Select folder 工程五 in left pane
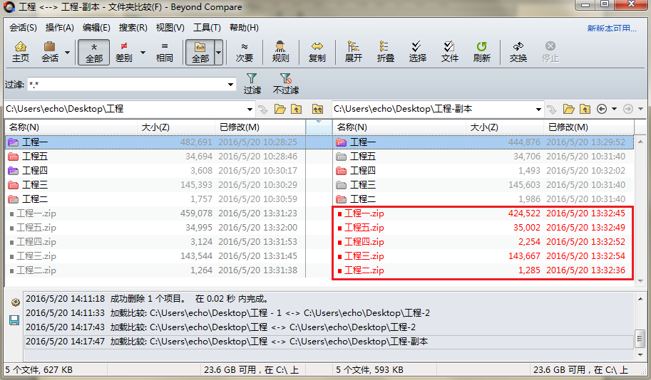651x380 pixels. (x=155, y=157)
